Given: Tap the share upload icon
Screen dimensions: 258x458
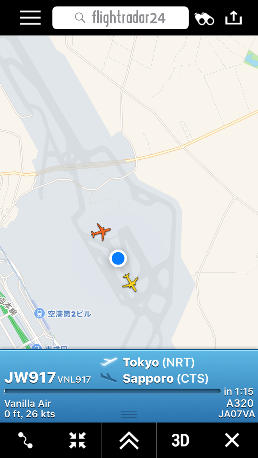Looking at the screenshot, I should click(234, 18).
